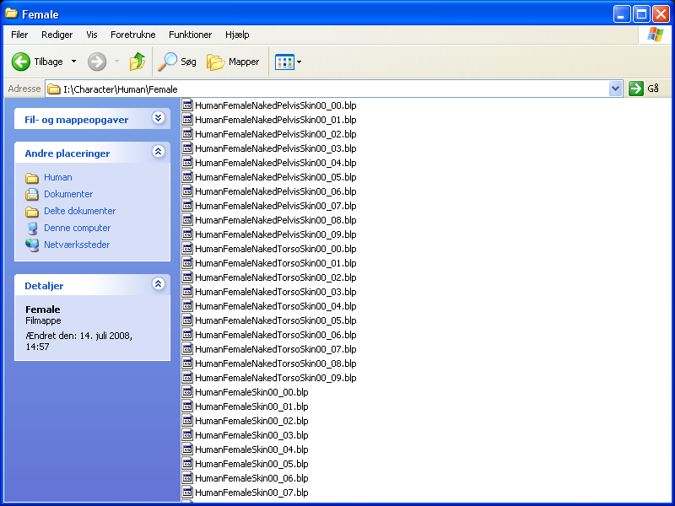Click the Netværkssteder globe icon
Image resolution: width=675 pixels, height=506 pixels.
point(32,245)
